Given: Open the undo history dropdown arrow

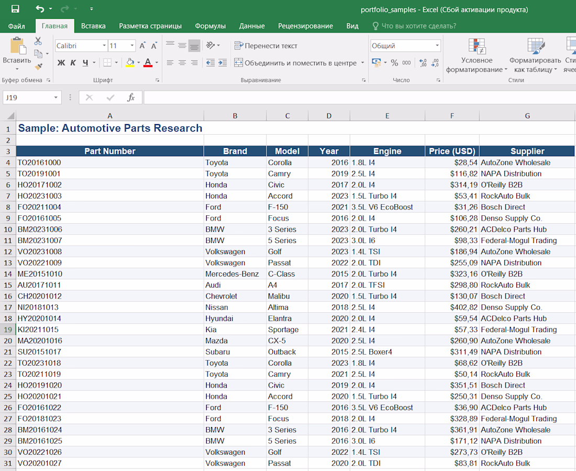Looking at the screenshot, I should click(50, 9).
